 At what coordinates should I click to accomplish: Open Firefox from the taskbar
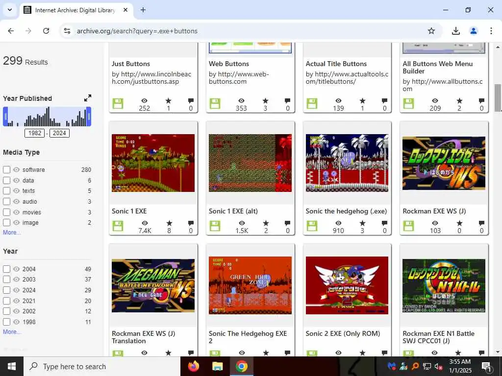tap(193, 366)
